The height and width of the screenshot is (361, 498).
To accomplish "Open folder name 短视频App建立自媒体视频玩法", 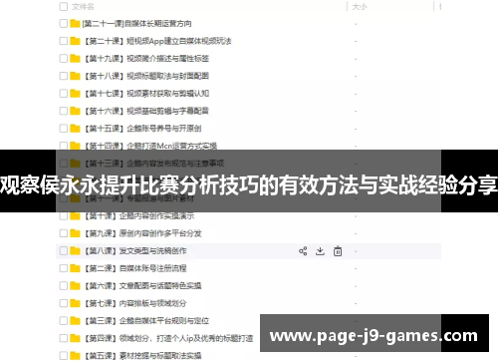I will (179, 41).
